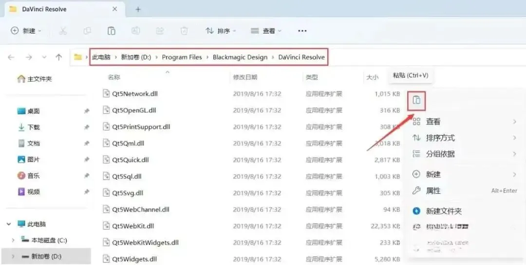Screen dimensions: 526x265
Task: Click the Delete trash toolbar icon
Action: (184, 31)
